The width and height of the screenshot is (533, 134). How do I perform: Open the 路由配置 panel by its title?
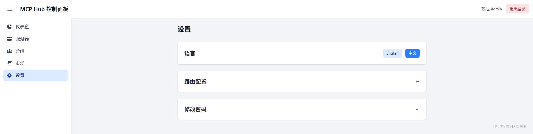point(195,82)
